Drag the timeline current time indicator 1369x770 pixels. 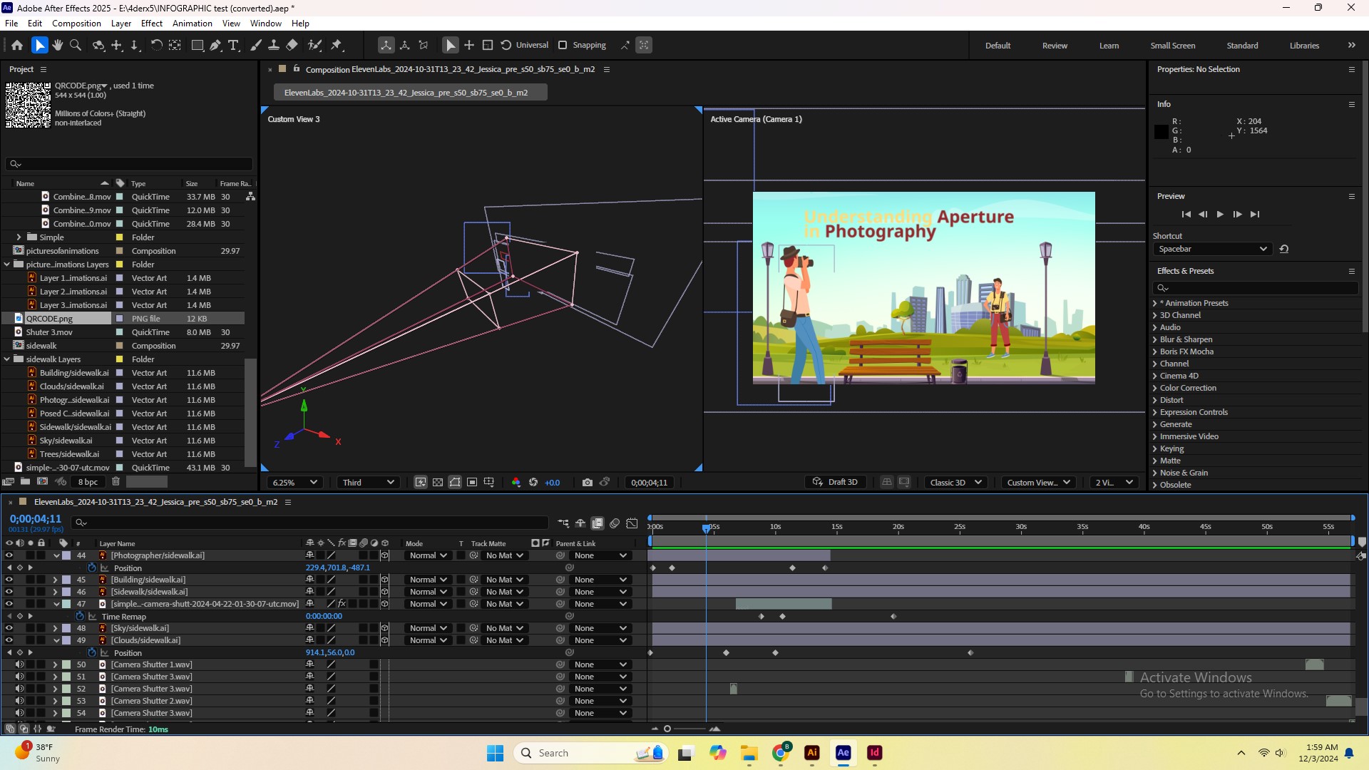point(706,526)
